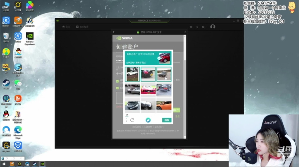Select the orange Lamborghini captcha image
Viewport: 299px width, 167px height.
pos(164,105)
